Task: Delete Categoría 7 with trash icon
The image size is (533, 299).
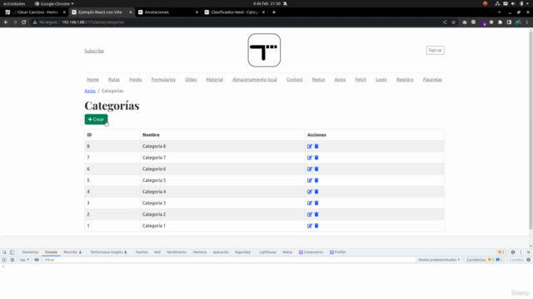Action: click(x=316, y=158)
